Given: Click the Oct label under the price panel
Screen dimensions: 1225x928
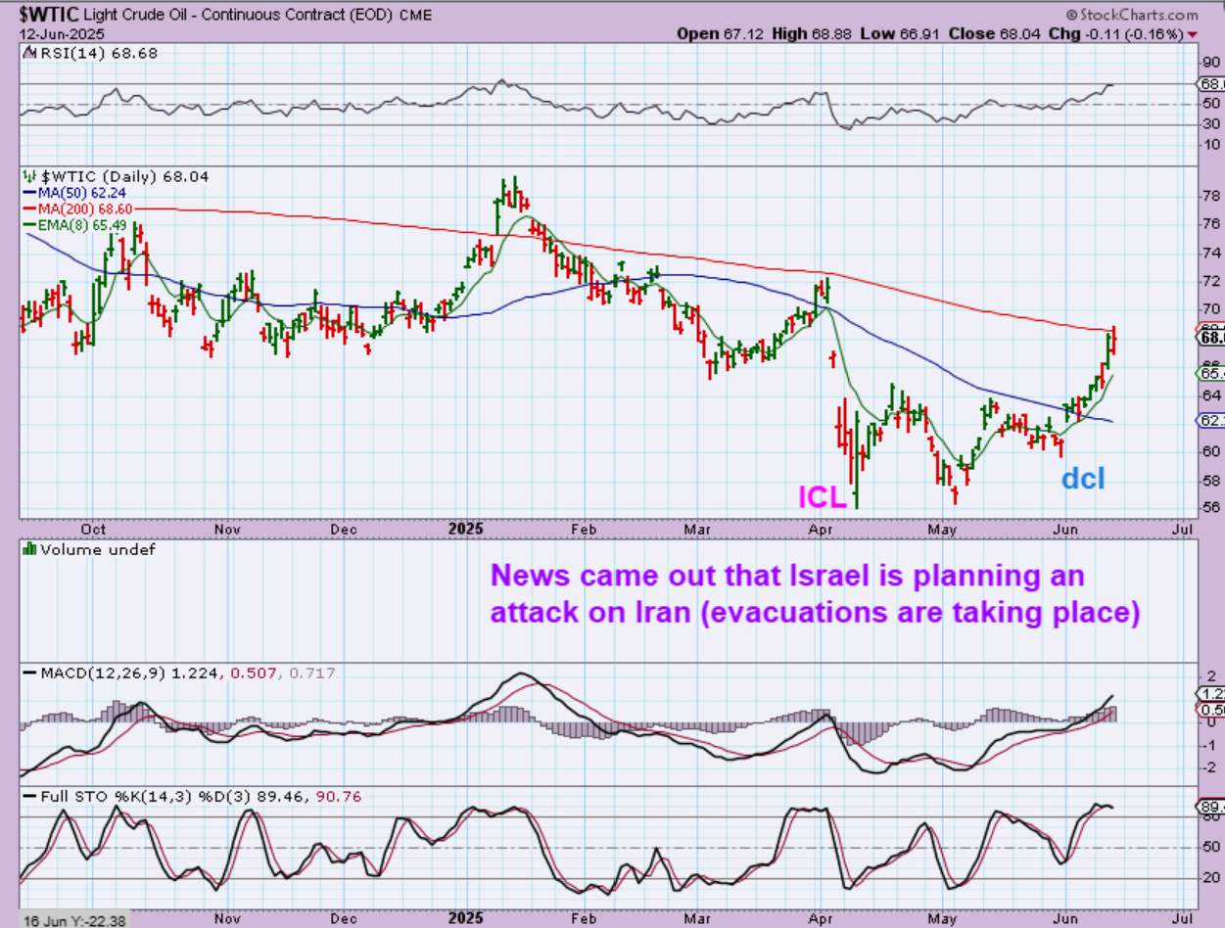Looking at the screenshot, I should click(x=94, y=529).
